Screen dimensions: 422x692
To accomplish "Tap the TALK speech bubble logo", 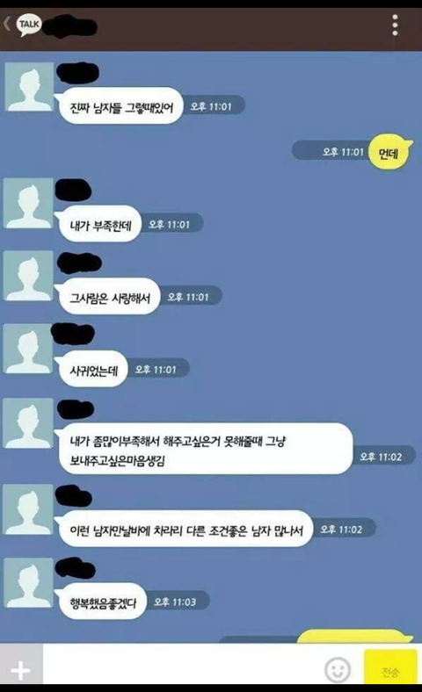I will [x=29, y=25].
